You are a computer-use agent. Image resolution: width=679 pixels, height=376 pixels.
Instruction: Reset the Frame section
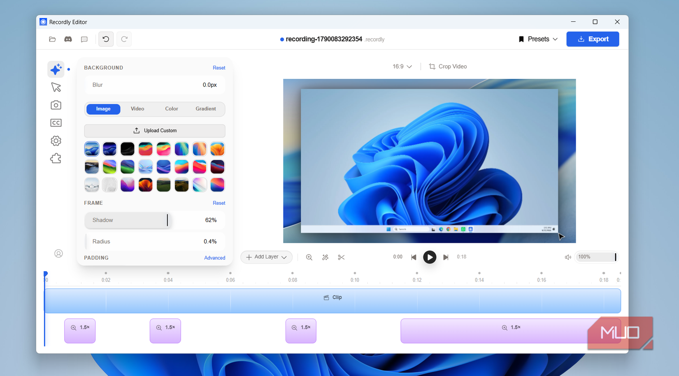(219, 203)
